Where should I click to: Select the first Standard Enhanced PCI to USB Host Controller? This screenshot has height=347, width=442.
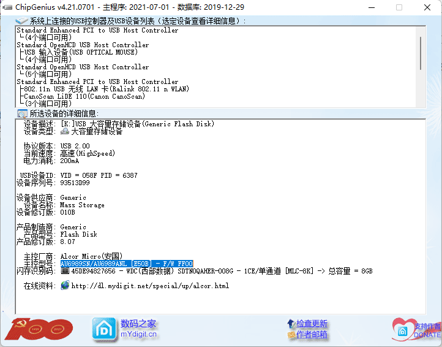(x=97, y=30)
